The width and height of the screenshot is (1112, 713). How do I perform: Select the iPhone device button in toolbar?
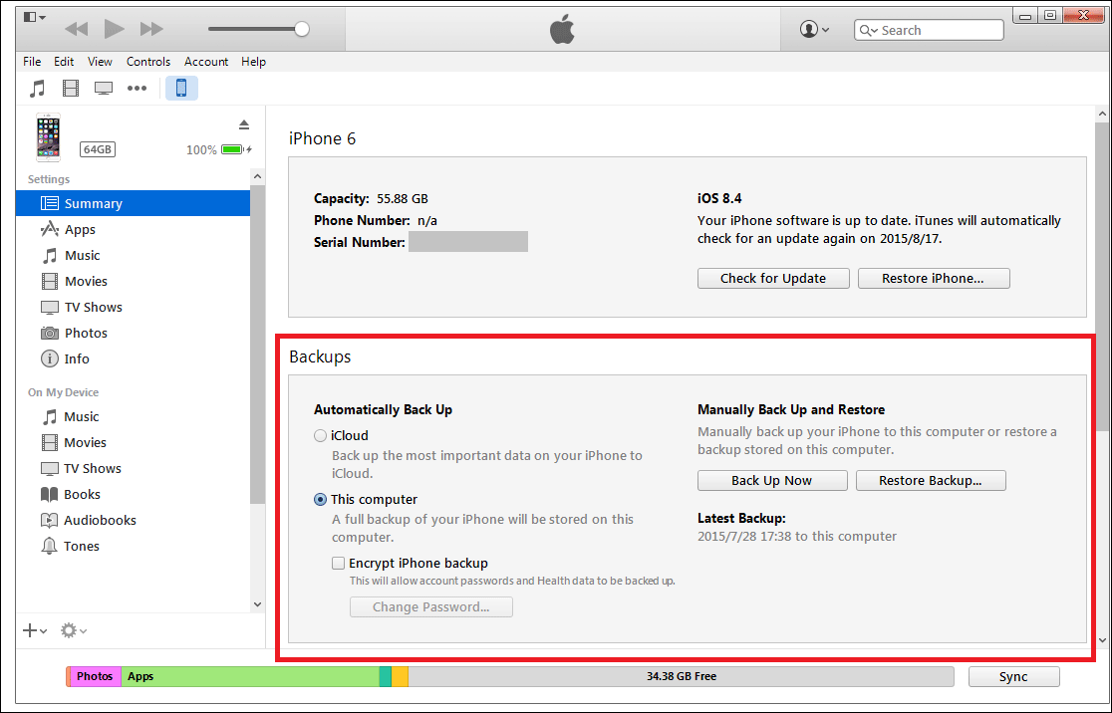181,88
